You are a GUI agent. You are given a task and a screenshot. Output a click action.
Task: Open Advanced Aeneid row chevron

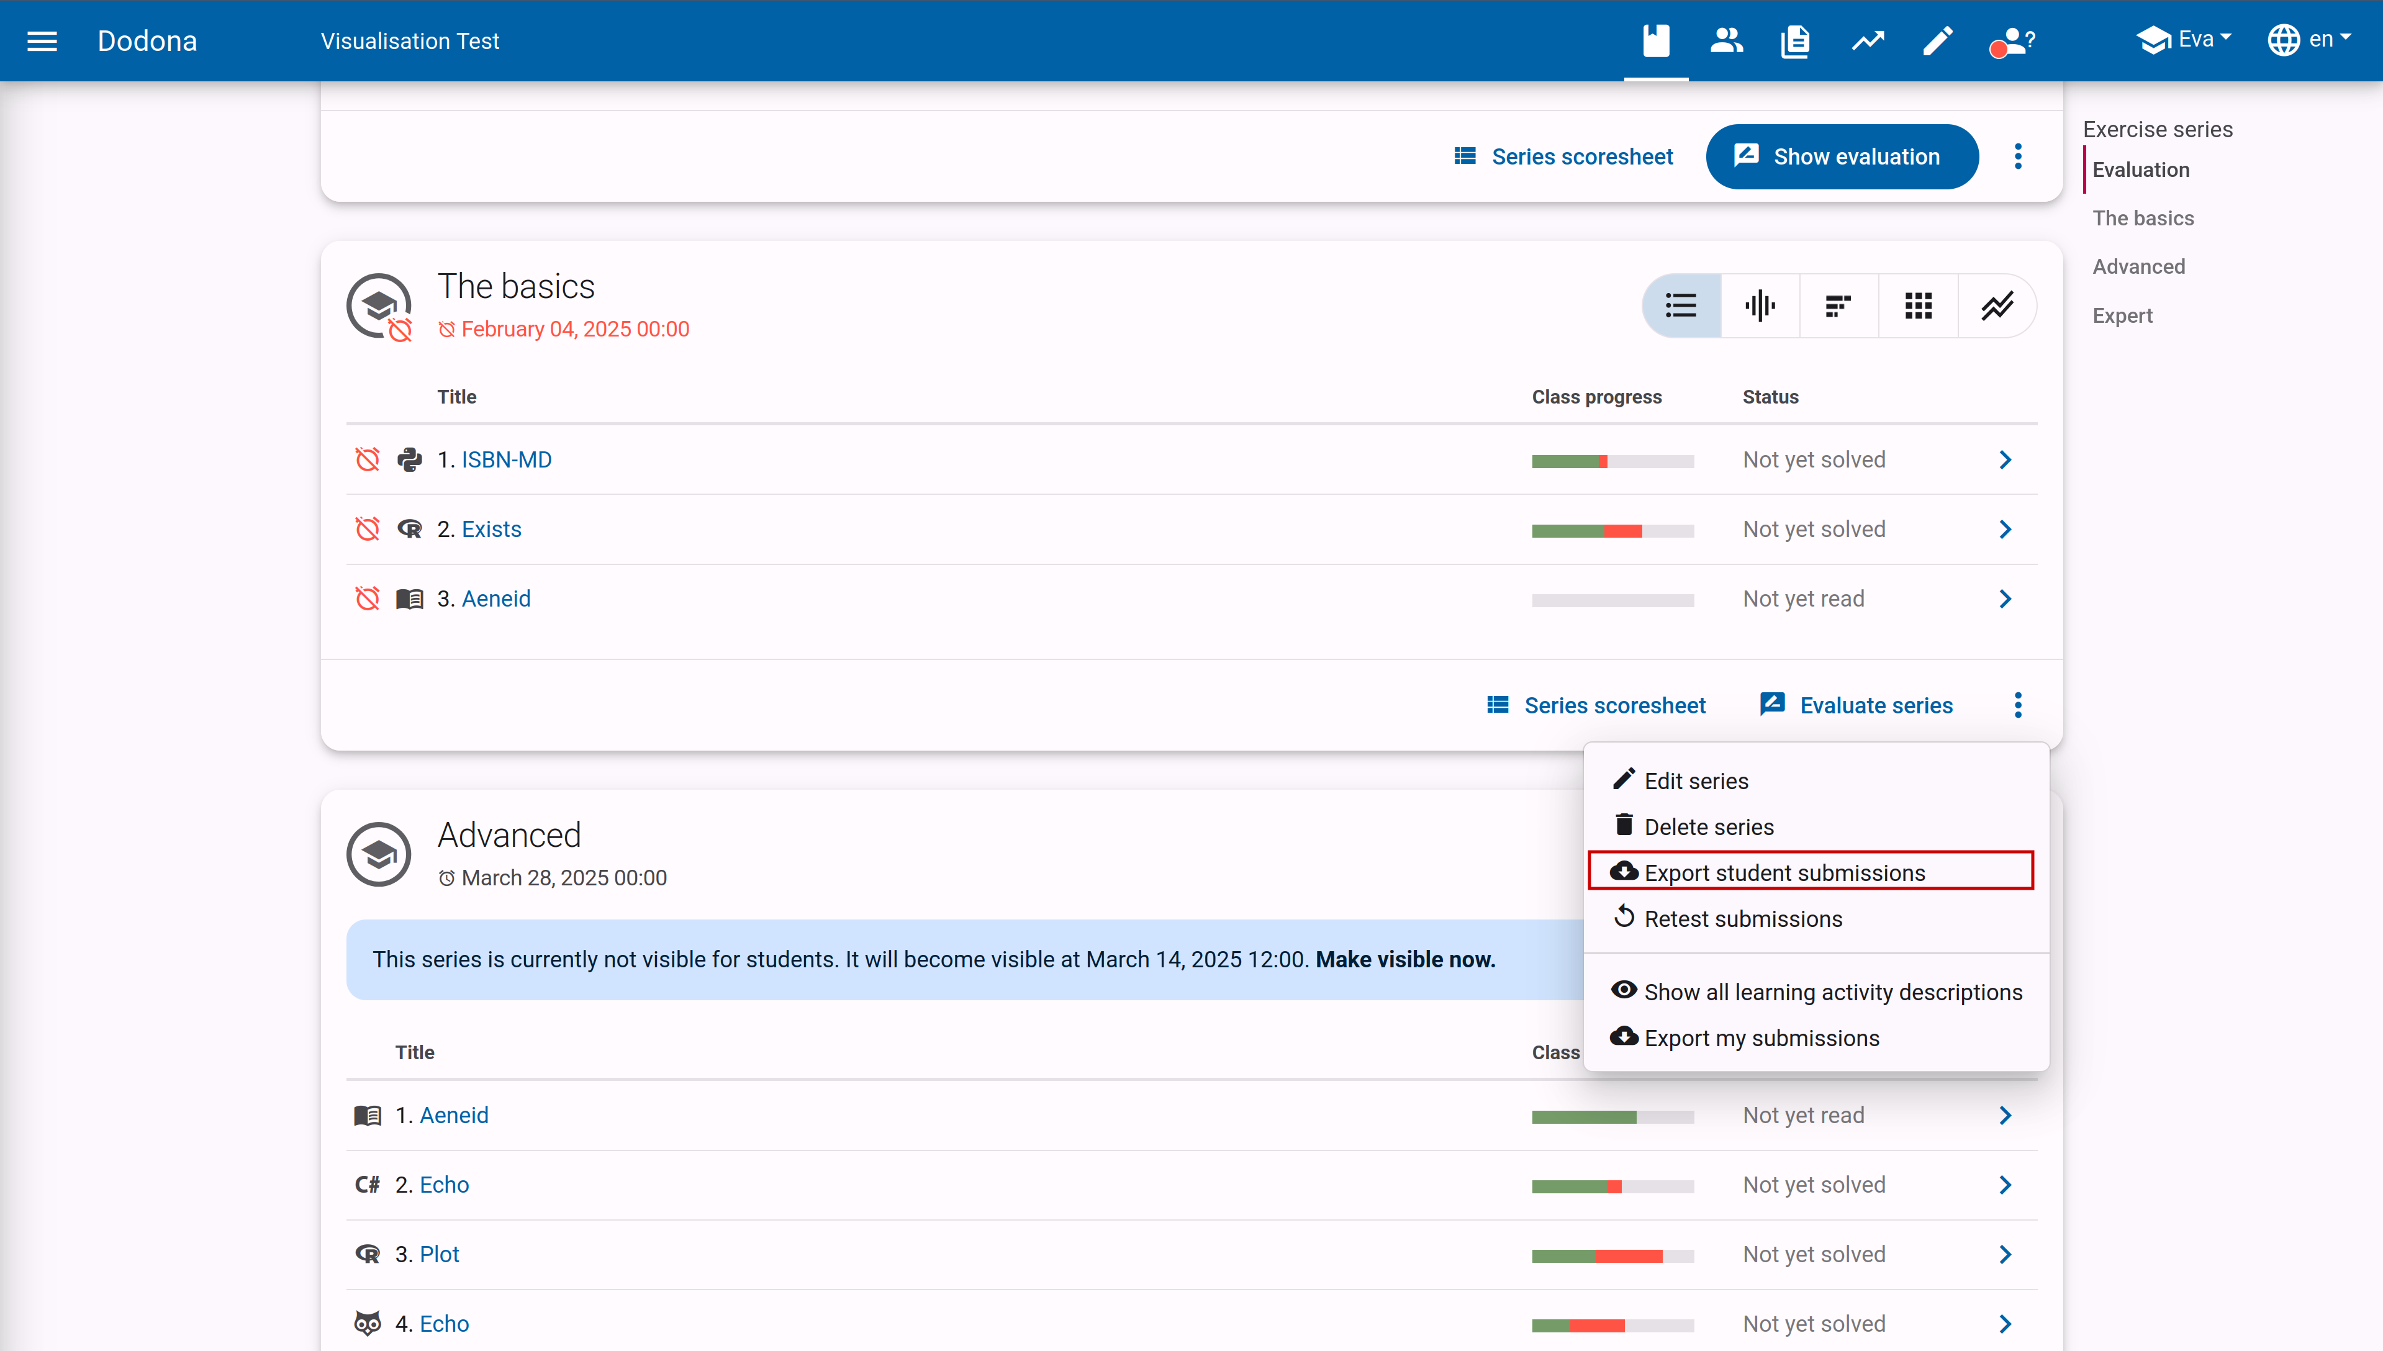click(2005, 1115)
